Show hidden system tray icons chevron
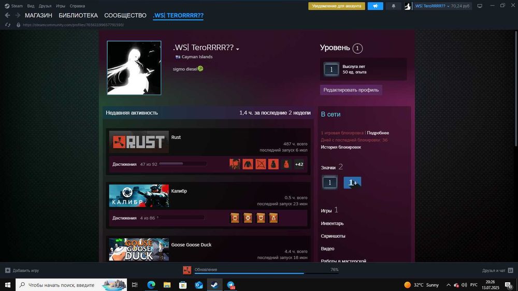 pyautogui.click(x=448, y=285)
